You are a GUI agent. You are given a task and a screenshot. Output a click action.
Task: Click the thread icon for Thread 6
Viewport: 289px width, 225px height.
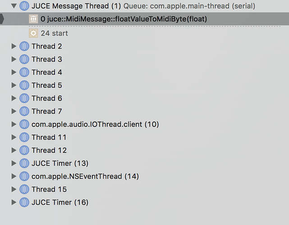[24, 98]
